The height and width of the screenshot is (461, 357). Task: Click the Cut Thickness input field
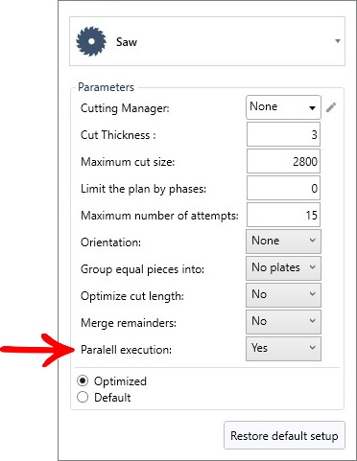point(283,134)
